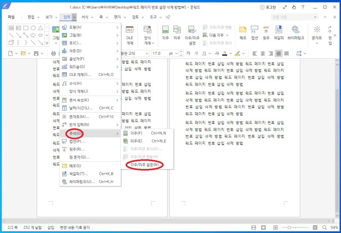
Task: Expand the 서식 menu dropdown arrow
Action: (x=92, y=17)
